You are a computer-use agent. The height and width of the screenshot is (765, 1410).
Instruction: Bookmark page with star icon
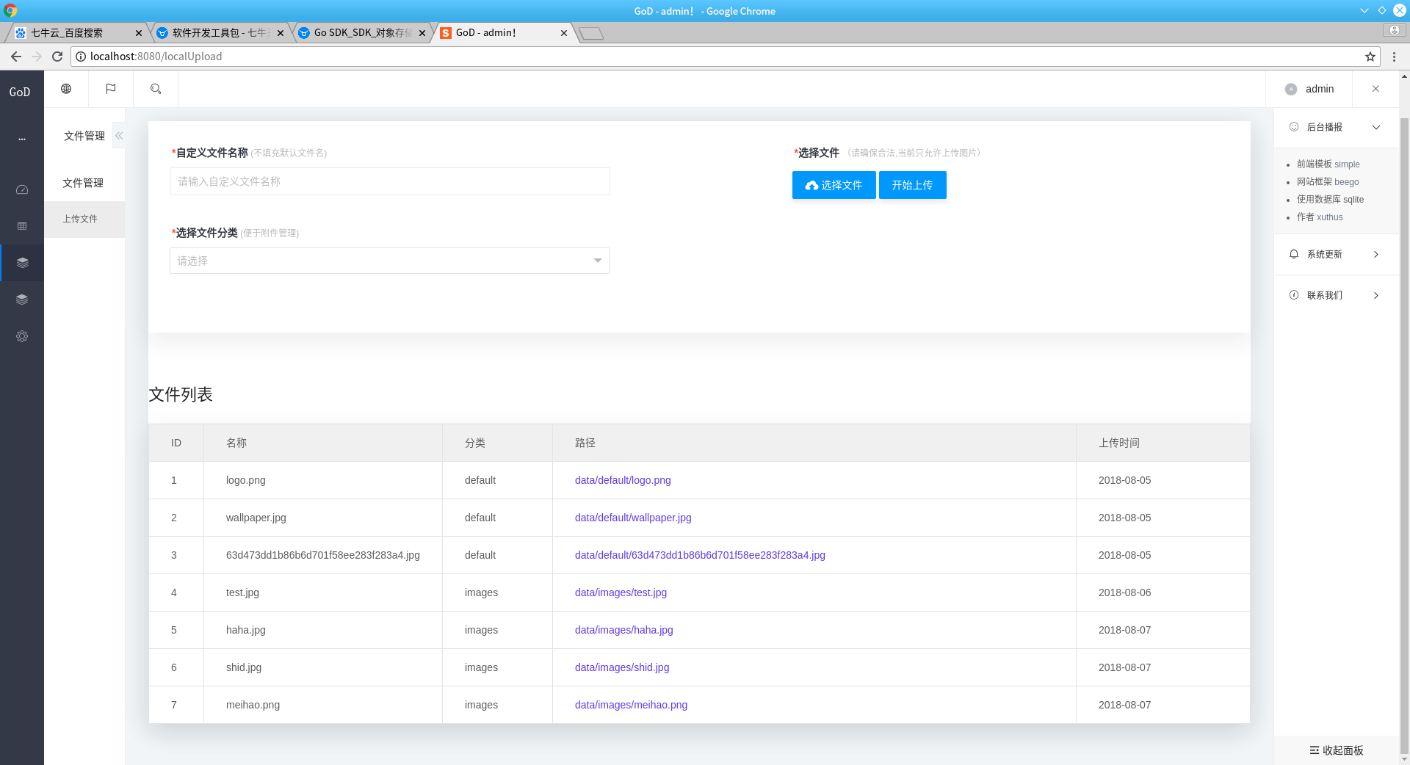click(x=1370, y=57)
